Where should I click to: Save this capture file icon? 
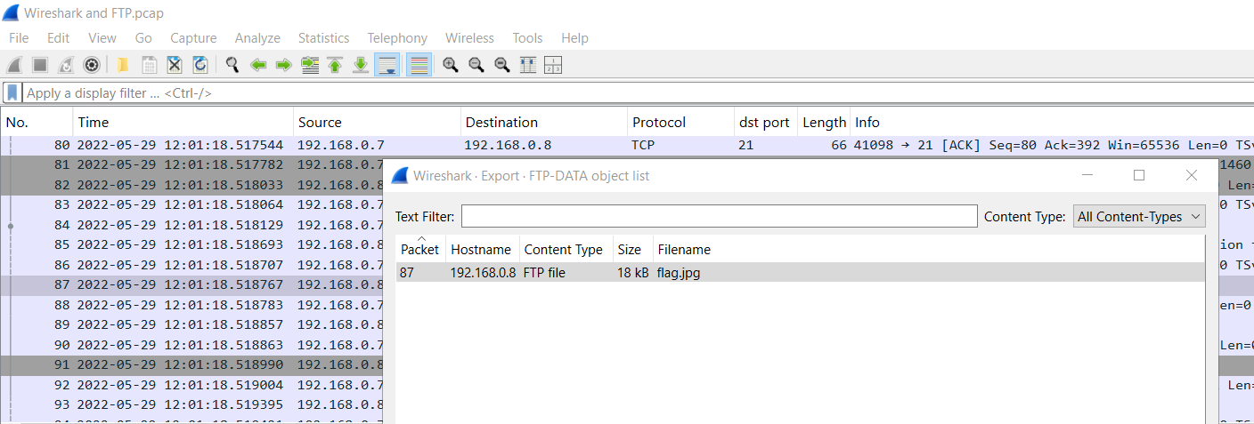(x=150, y=65)
